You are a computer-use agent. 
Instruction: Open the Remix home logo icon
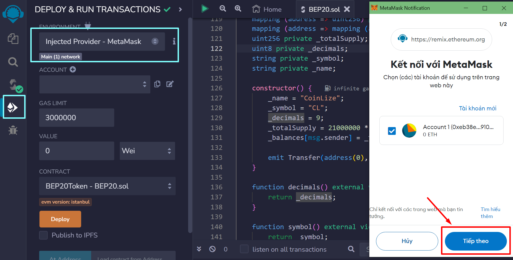[13, 14]
